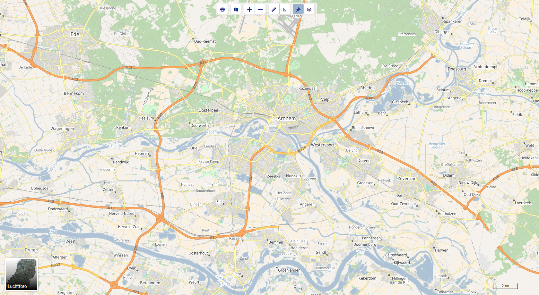The height and width of the screenshot is (295, 539).
Task: Click the print map icon
Action: point(222,9)
